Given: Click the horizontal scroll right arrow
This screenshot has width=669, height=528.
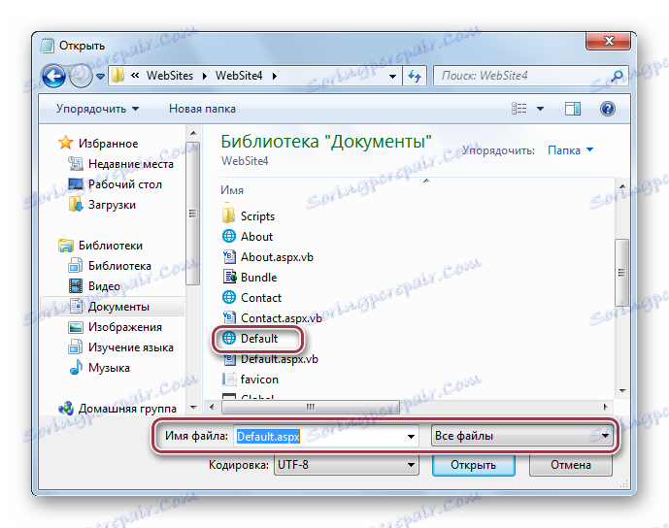Looking at the screenshot, I should coord(606,407).
